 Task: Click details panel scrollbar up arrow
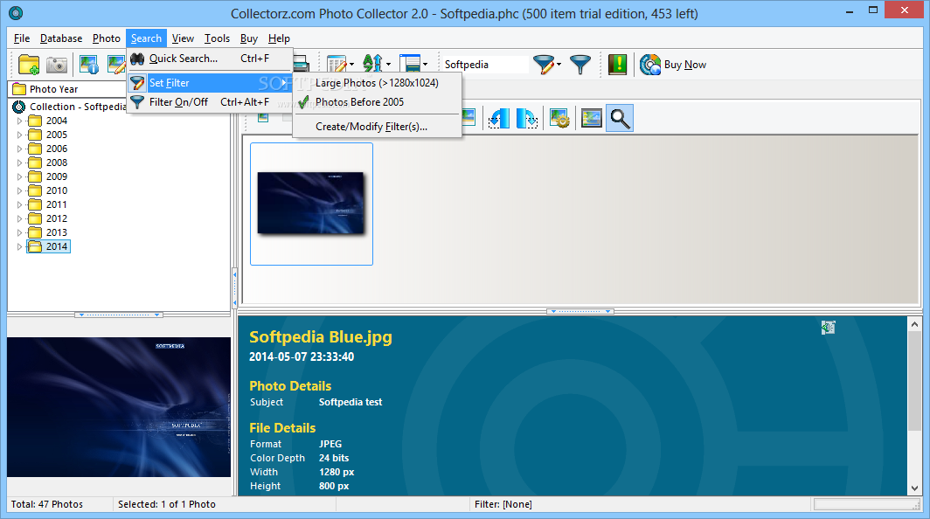pyautogui.click(x=914, y=324)
